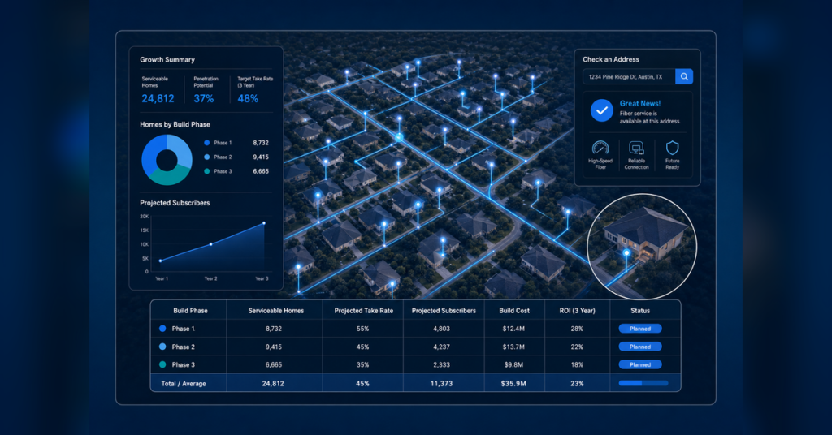Click the 55% take rate cell
This screenshot has width=832, height=435.
point(362,329)
